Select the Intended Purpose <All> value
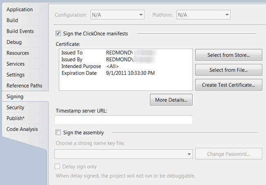Screen dimensions: 266x185 tap(113, 66)
